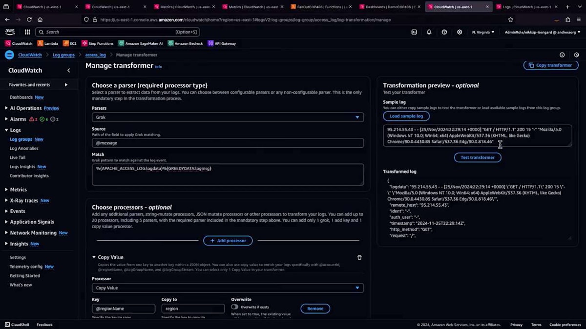This screenshot has height=329, width=586.
Task: Click the Add processor button
Action: point(228,240)
